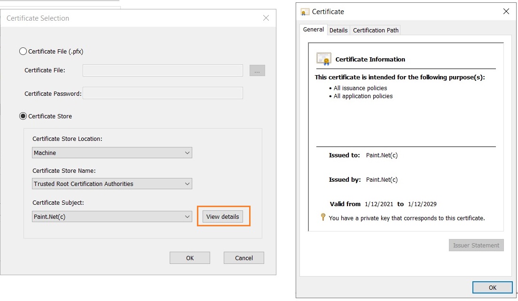The width and height of the screenshot is (518, 301).
Task: Close the Certificate Selection dialog
Action: (x=266, y=18)
